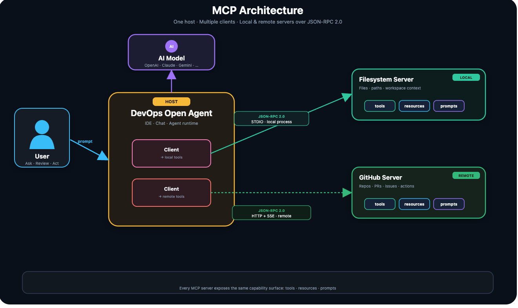
Task: Open tools pill in Filesystem Server
Action: (x=380, y=106)
